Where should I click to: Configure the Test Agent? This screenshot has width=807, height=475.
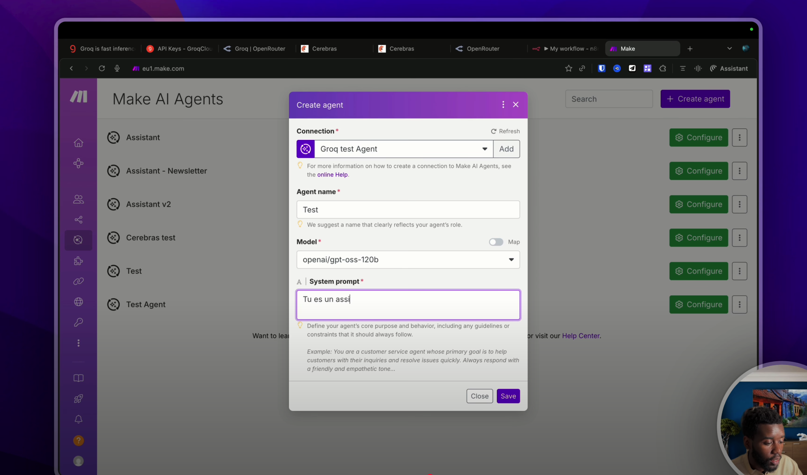[x=699, y=305]
